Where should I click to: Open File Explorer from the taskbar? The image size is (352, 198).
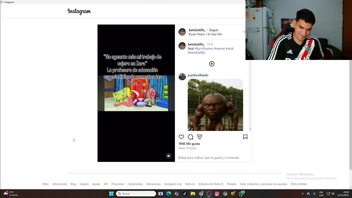[x=193, y=194]
